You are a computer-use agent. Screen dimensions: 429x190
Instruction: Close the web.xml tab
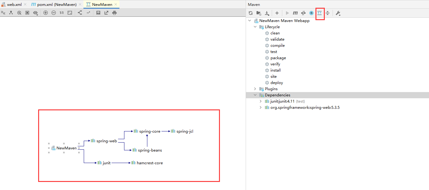coord(25,5)
